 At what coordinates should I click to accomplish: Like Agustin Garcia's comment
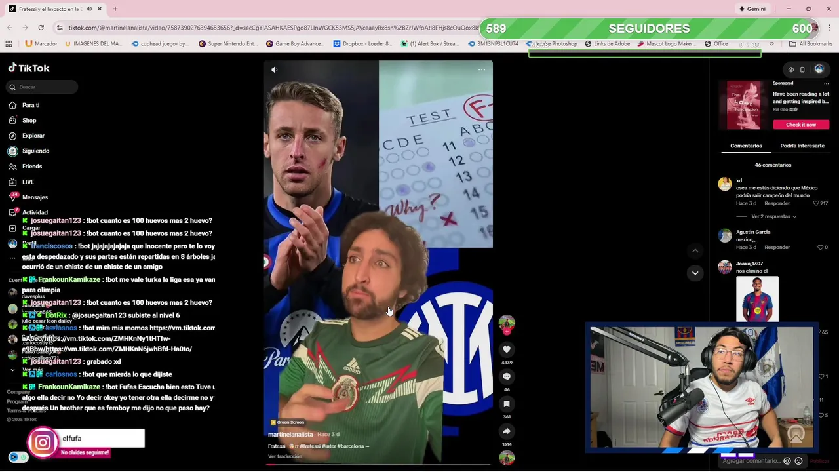(x=820, y=247)
